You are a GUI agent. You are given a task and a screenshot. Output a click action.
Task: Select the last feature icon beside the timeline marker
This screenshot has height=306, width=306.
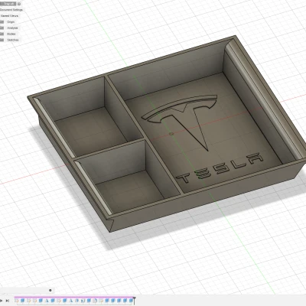pyautogui.click(x=131, y=301)
